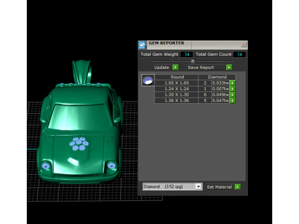Select the 1.30 X 1.30 size cell
This screenshot has width=299, height=224.
pos(177,95)
